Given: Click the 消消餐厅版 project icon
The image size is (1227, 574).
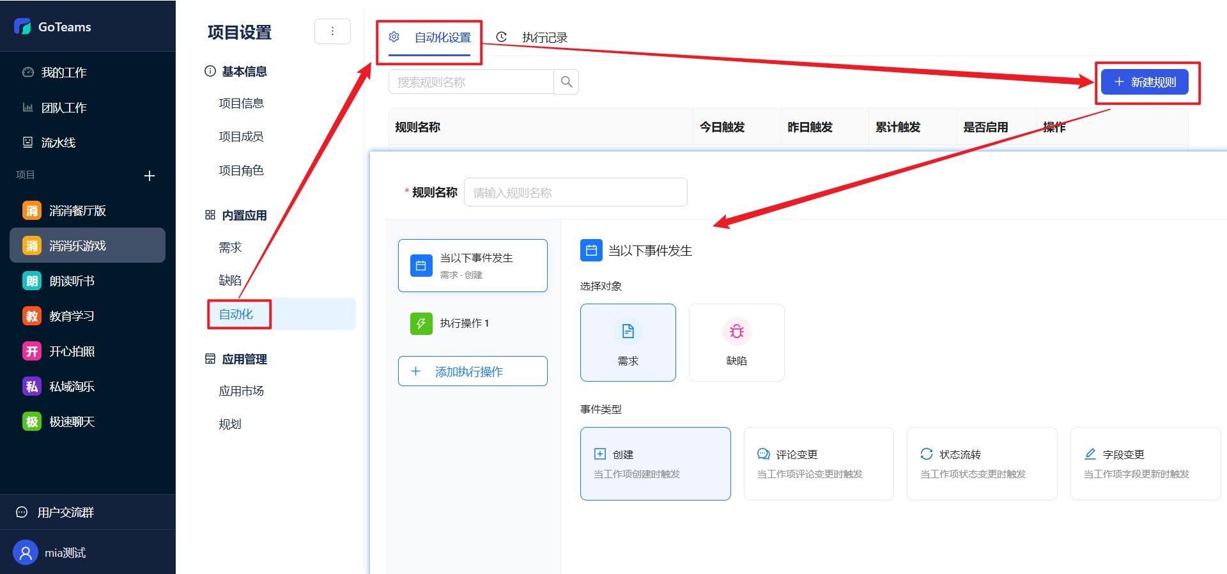Looking at the screenshot, I should point(32,210).
